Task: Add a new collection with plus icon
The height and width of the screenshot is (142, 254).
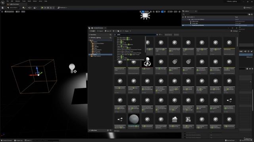Action: pos(108,131)
